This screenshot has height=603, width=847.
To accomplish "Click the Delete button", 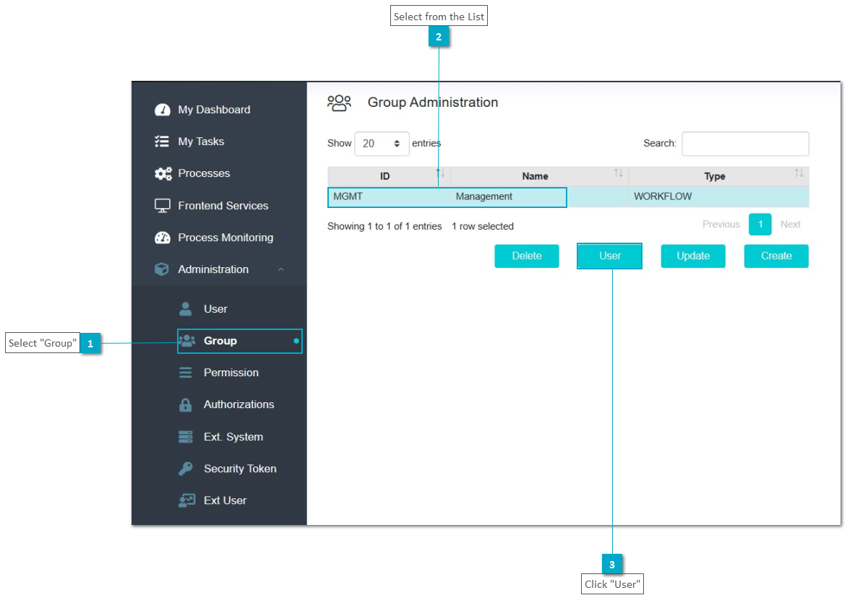I will (527, 256).
